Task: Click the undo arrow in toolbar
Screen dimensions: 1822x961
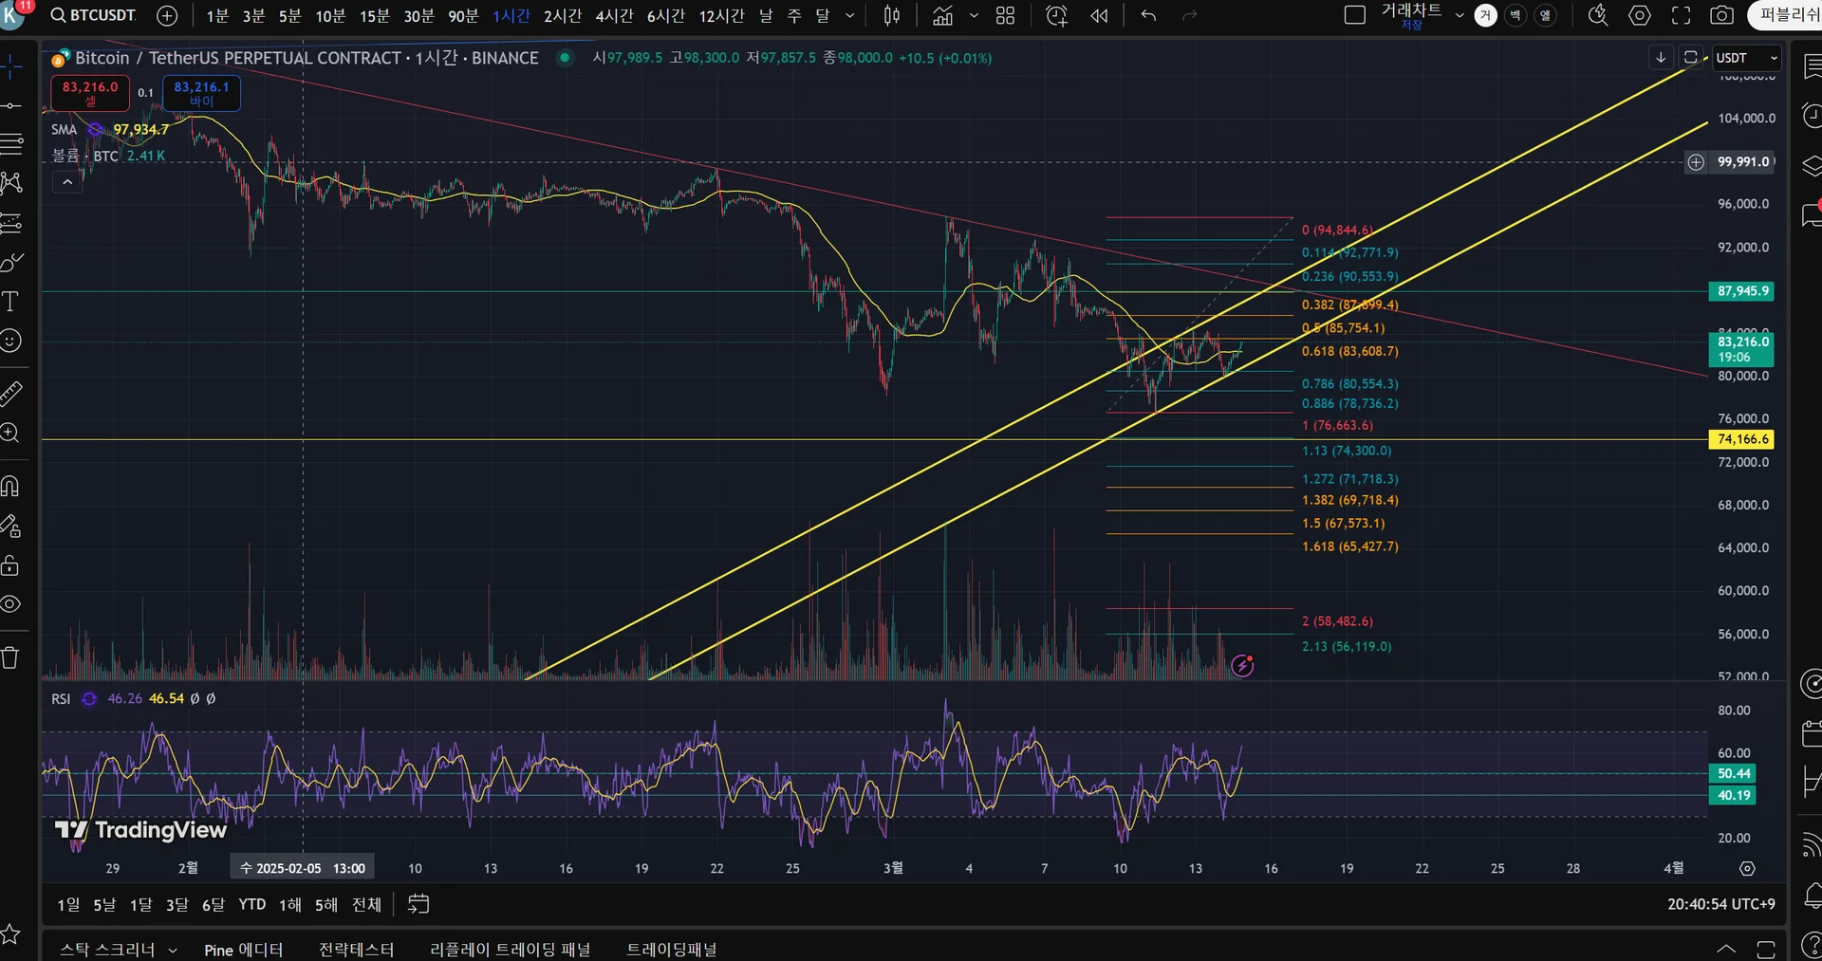Action: (x=1148, y=15)
